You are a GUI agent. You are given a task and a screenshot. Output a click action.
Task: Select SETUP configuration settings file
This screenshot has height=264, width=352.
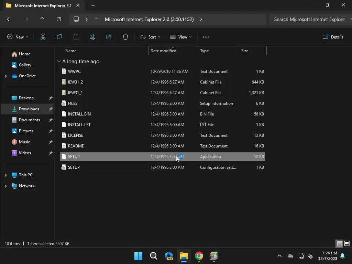[163, 167]
